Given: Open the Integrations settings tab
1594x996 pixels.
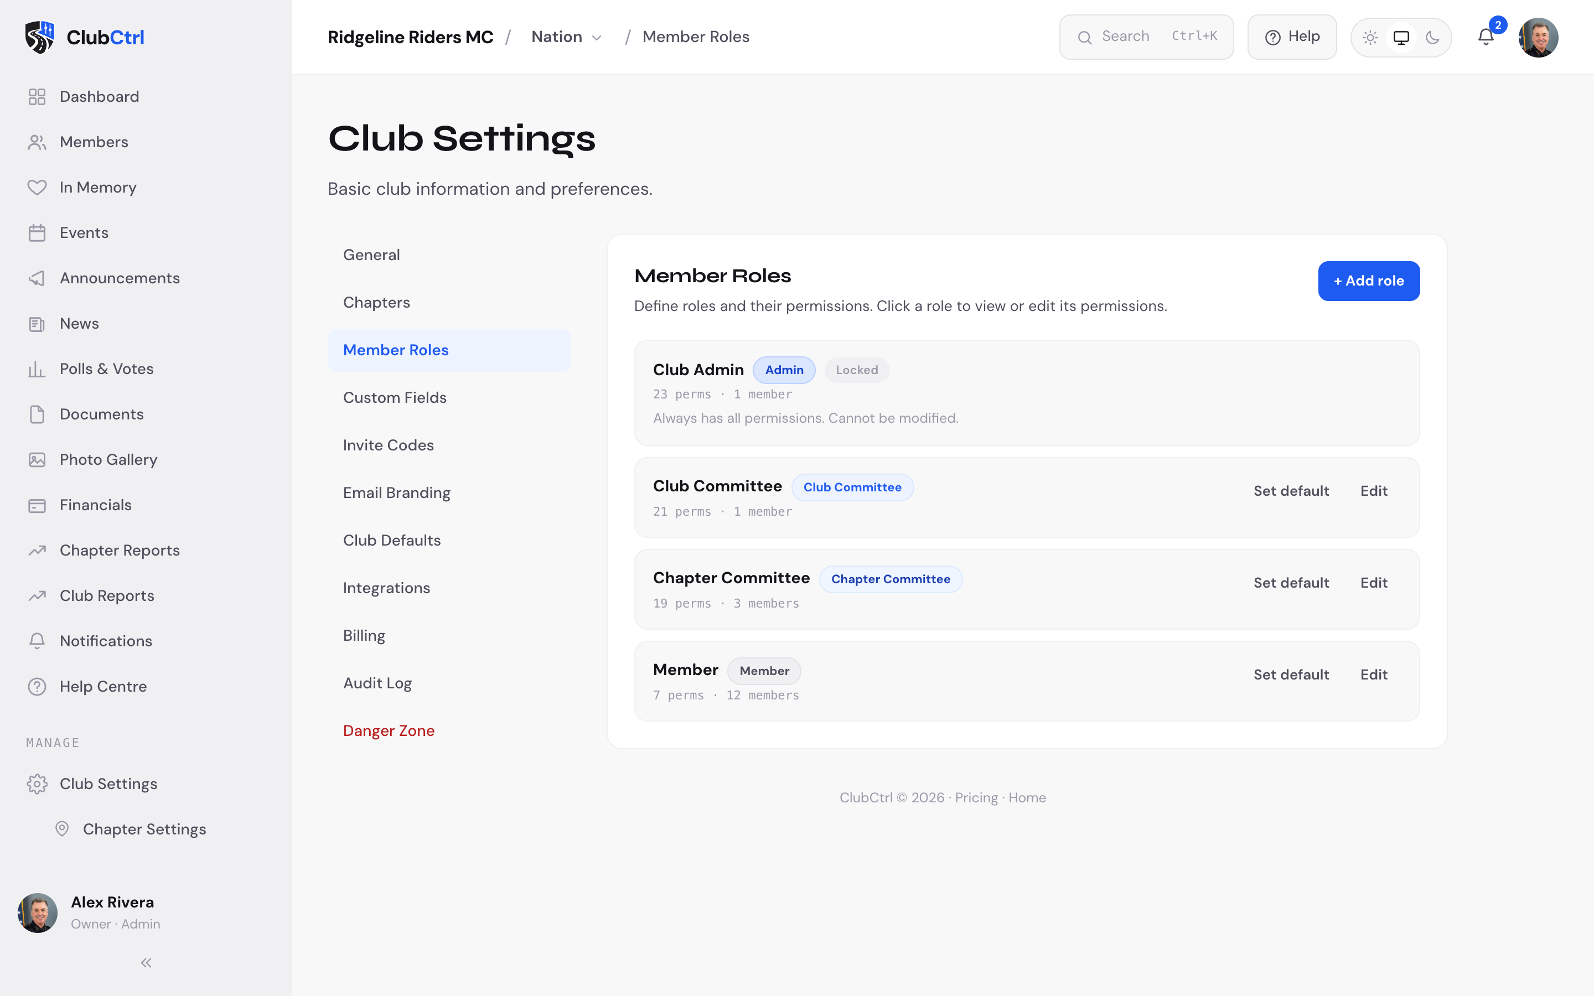Looking at the screenshot, I should (449, 588).
